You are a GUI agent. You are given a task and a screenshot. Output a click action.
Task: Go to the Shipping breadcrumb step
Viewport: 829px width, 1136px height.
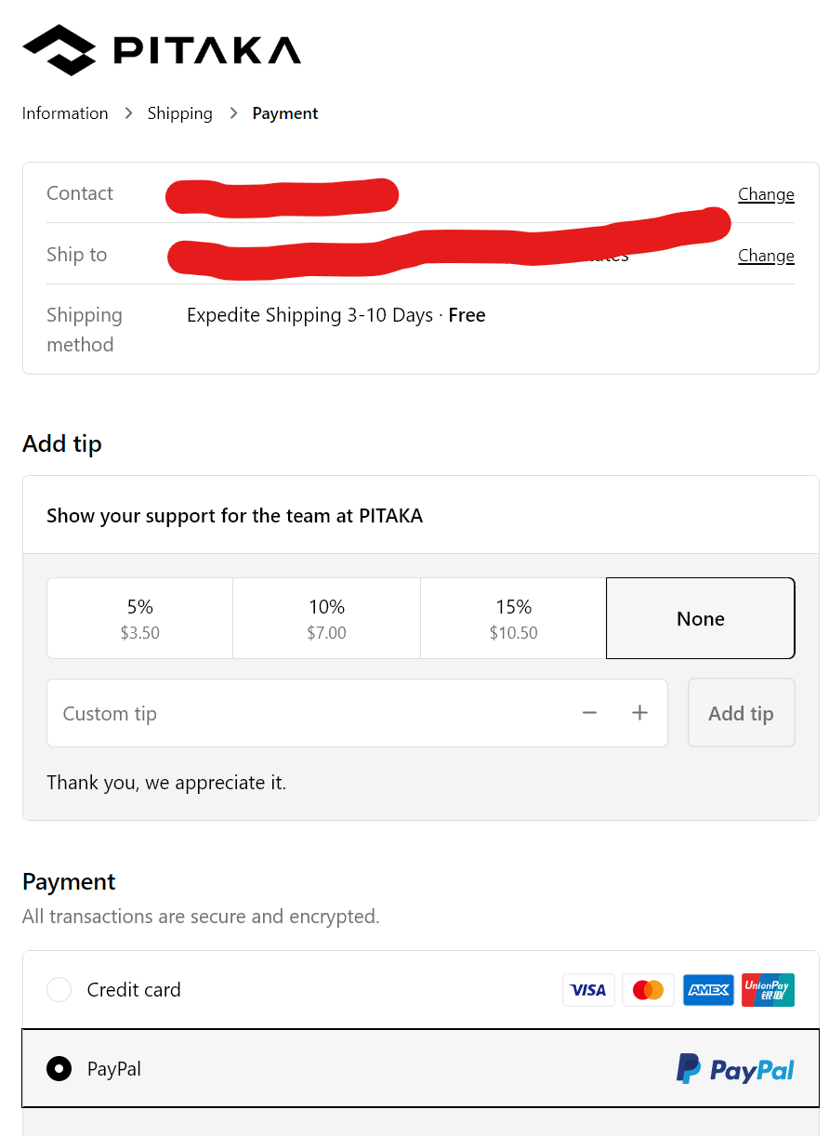pyautogui.click(x=180, y=113)
